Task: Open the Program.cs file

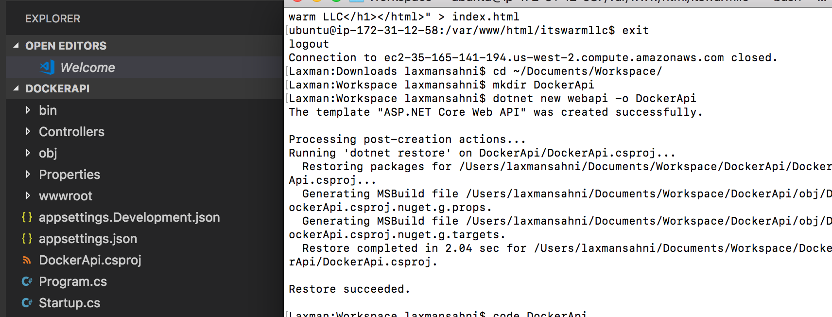Action: pyautogui.click(x=73, y=282)
